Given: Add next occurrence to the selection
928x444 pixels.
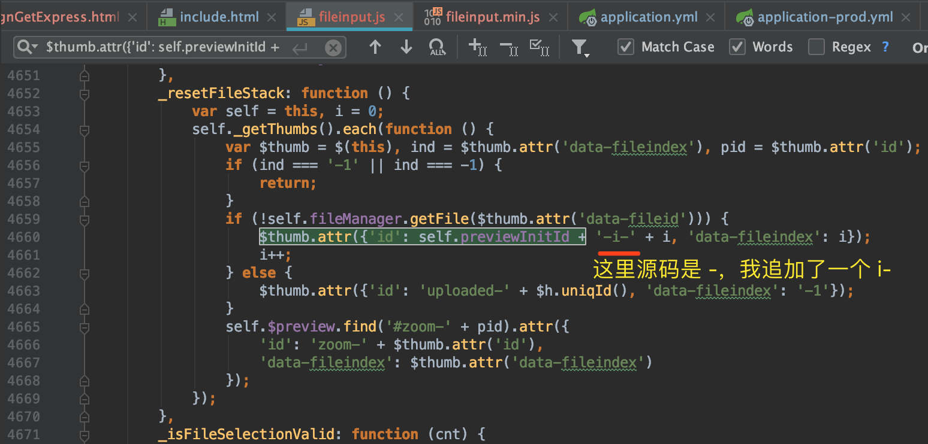Looking at the screenshot, I should pyautogui.click(x=477, y=47).
